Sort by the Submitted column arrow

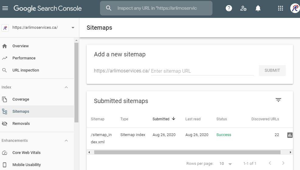pyautogui.click(x=174, y=119)
